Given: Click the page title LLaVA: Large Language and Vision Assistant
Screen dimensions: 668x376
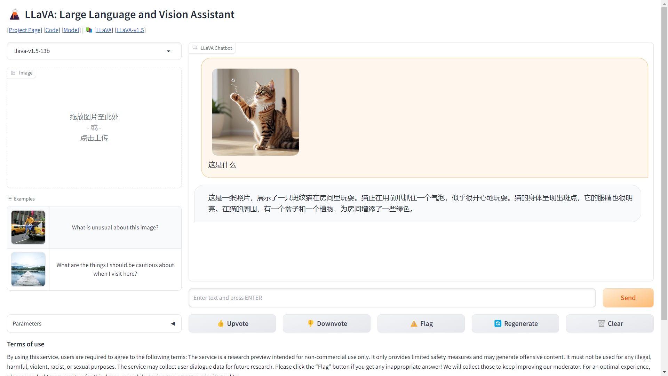Looking at the screenshot, I should tap(129, 15).
